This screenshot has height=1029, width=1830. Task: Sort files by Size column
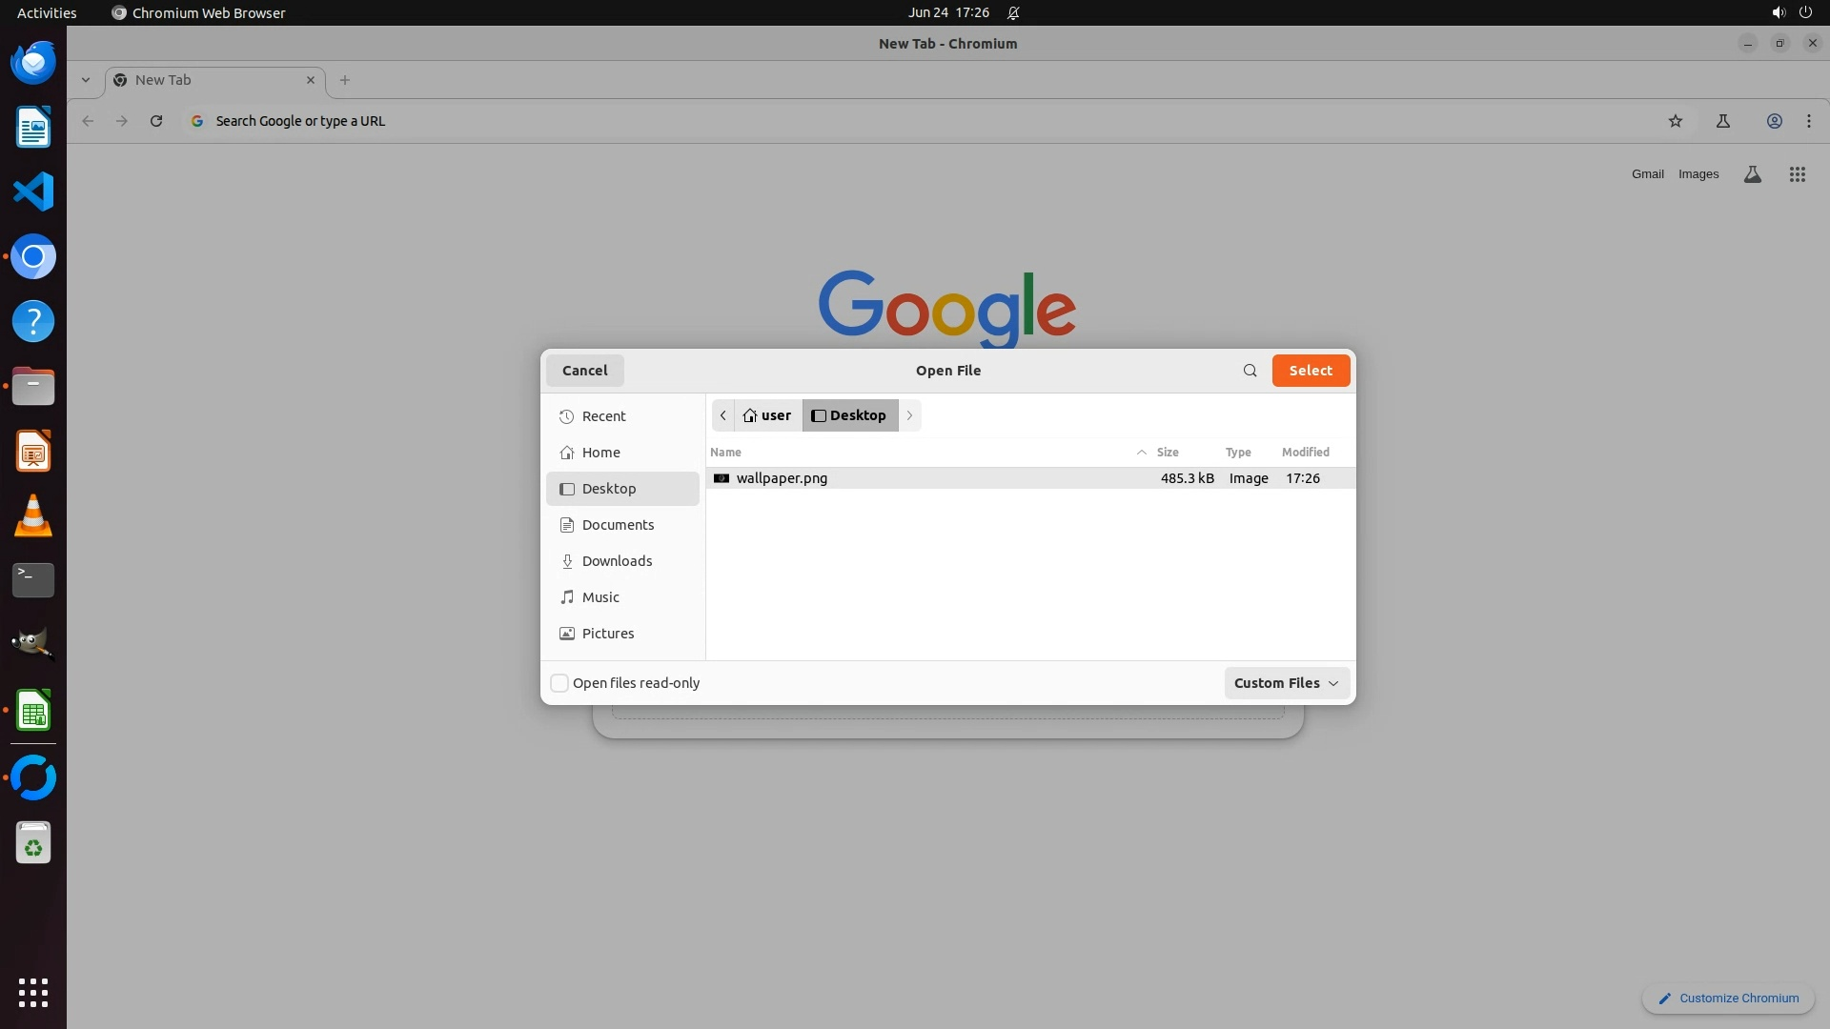1167,453
